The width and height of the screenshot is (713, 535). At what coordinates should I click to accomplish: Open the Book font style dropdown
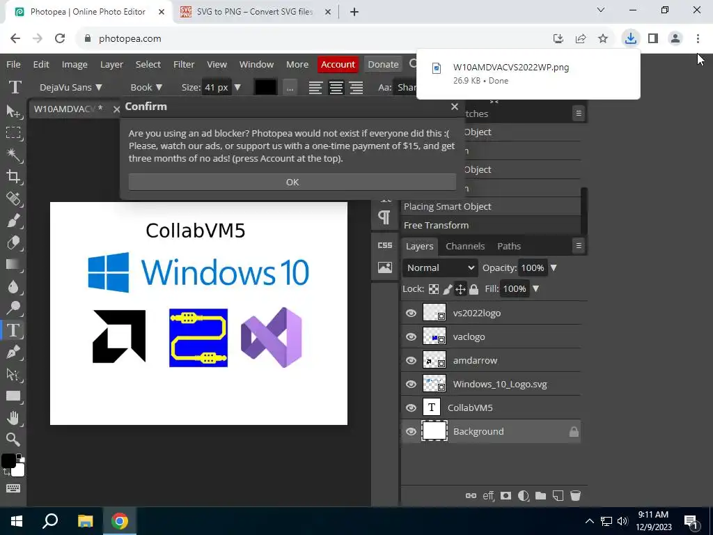tap(146, 87)
